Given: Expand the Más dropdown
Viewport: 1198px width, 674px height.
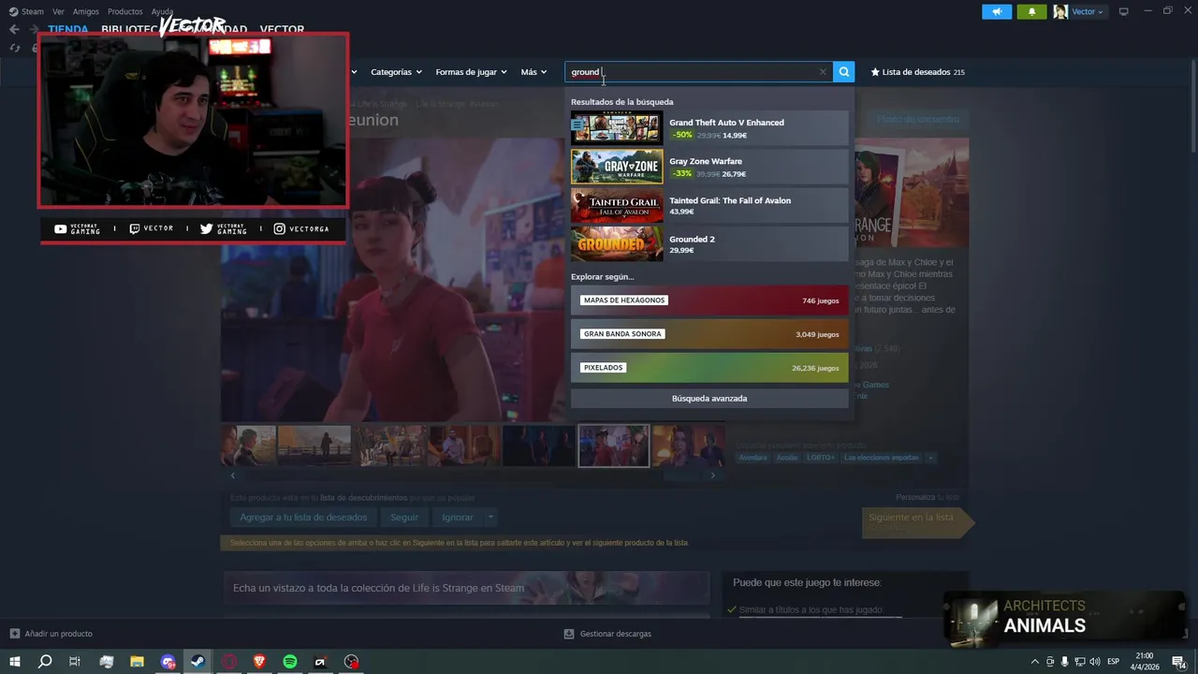Looking at the screenshot, I should [533, 72].
